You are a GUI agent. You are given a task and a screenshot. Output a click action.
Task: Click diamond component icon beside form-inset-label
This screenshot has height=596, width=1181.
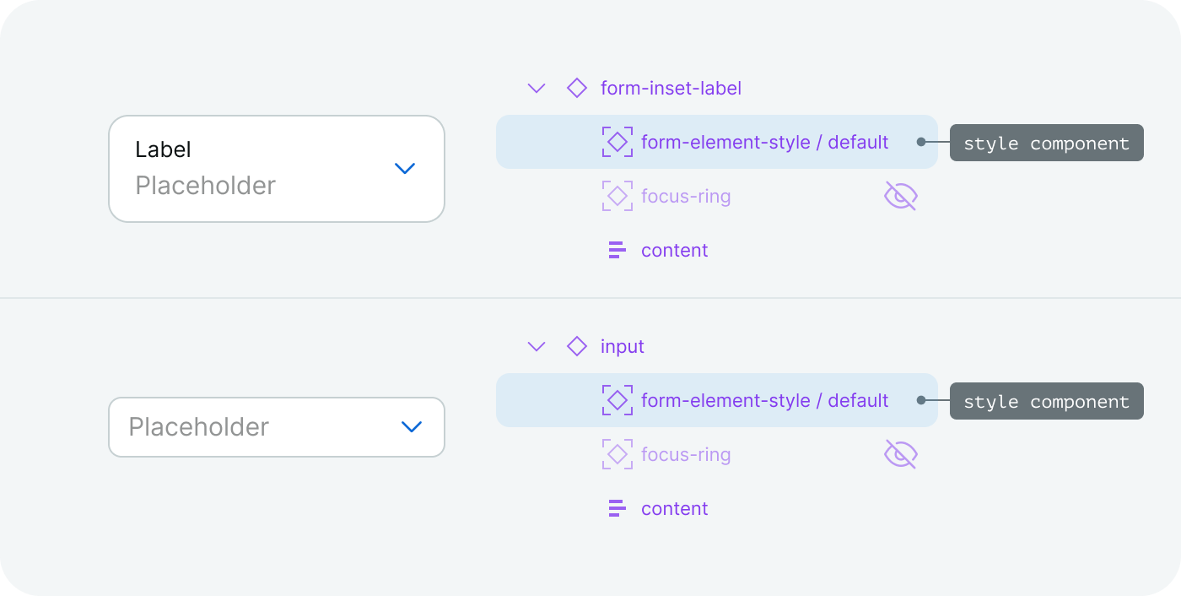pyautogui.click(x=577, y=88)
